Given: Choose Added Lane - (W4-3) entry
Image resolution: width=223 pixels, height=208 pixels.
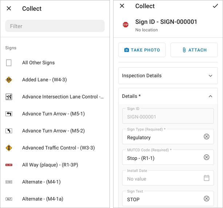Looking at the screenshot, I should tap(55, 80).
